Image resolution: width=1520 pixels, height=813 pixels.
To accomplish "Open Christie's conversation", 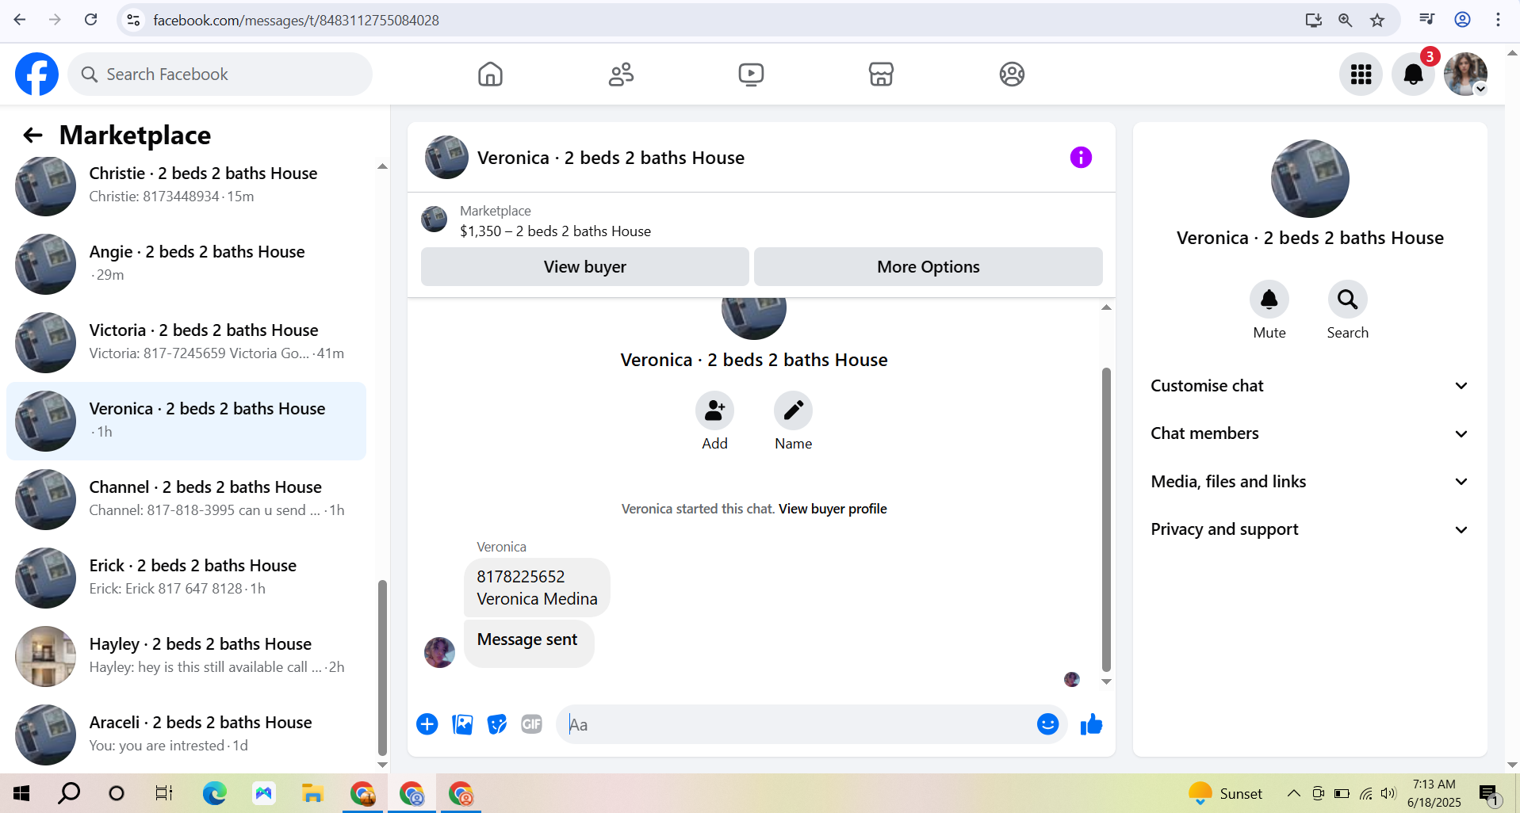I will tap(187, 185).
